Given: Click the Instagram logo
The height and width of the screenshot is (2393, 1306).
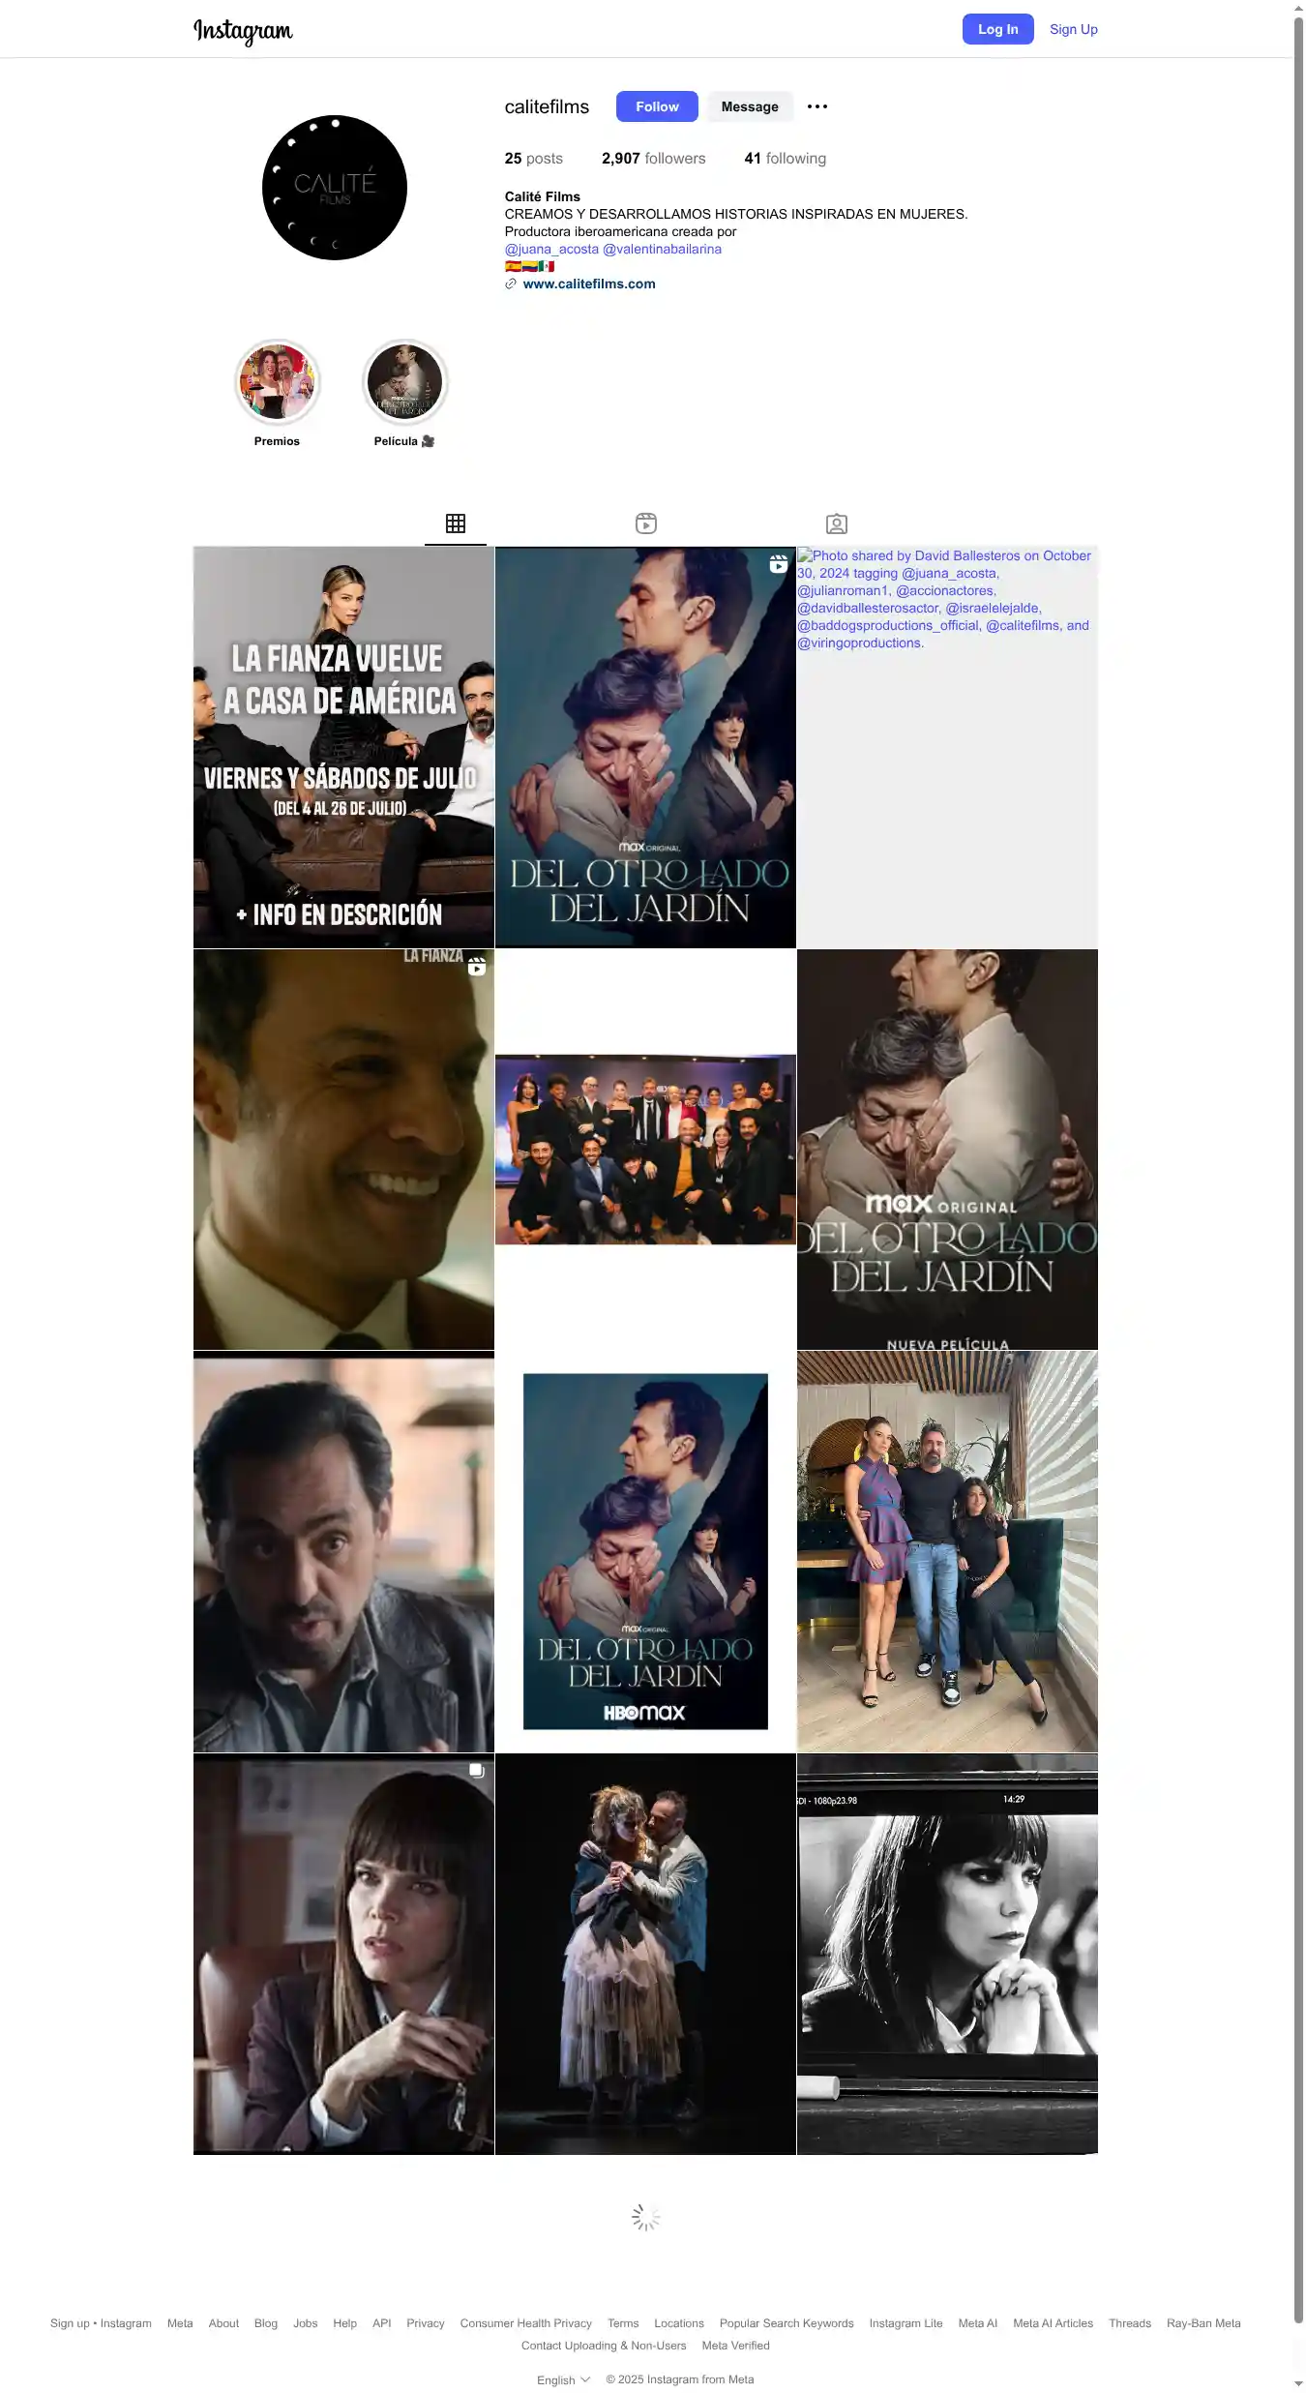Looking at the screenshot, I should coord(243,31).
